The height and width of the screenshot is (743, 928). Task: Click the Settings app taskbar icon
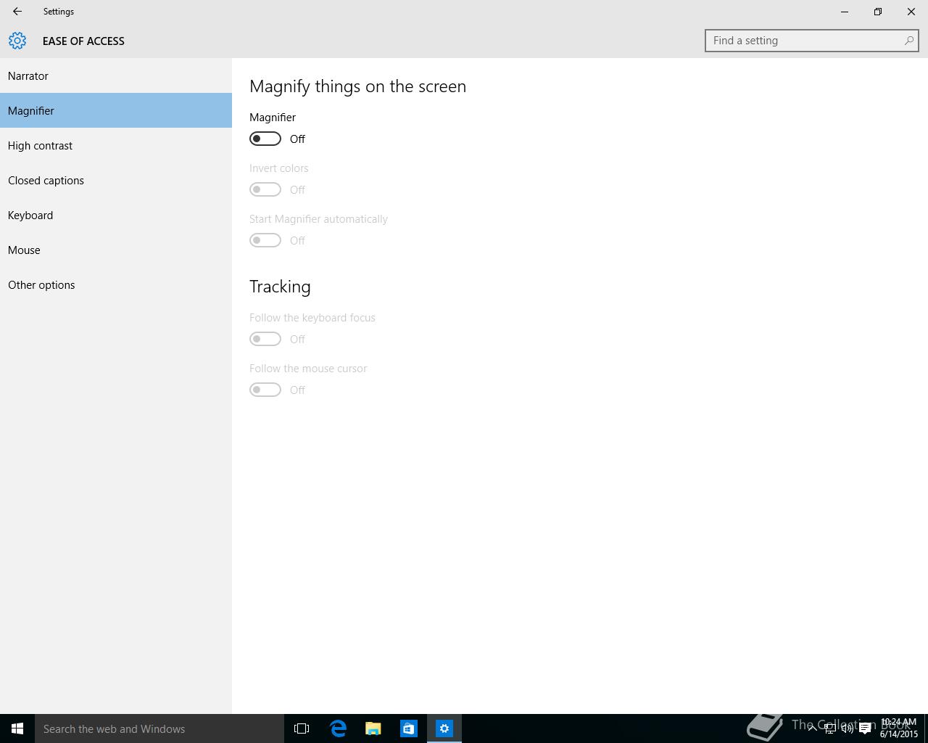coord(444,728)
